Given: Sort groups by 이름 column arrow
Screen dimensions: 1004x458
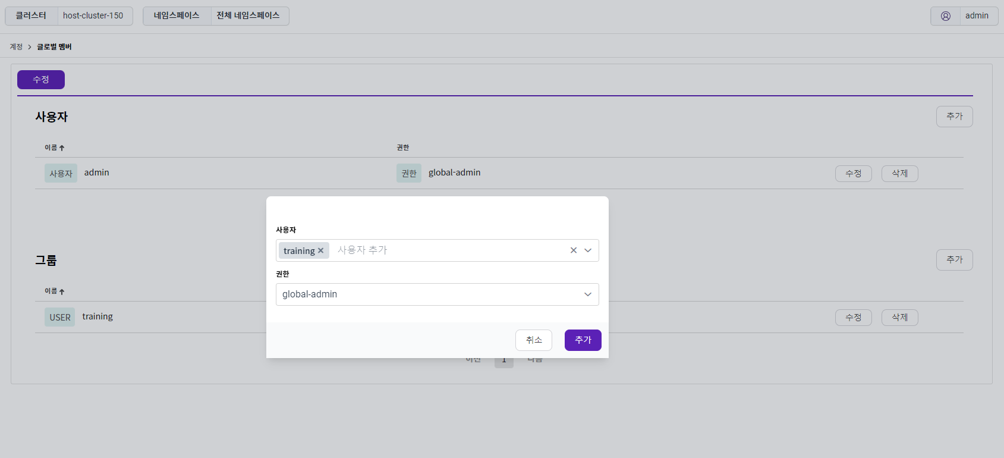Looking at the screenshot, I should tap(62, 291).
